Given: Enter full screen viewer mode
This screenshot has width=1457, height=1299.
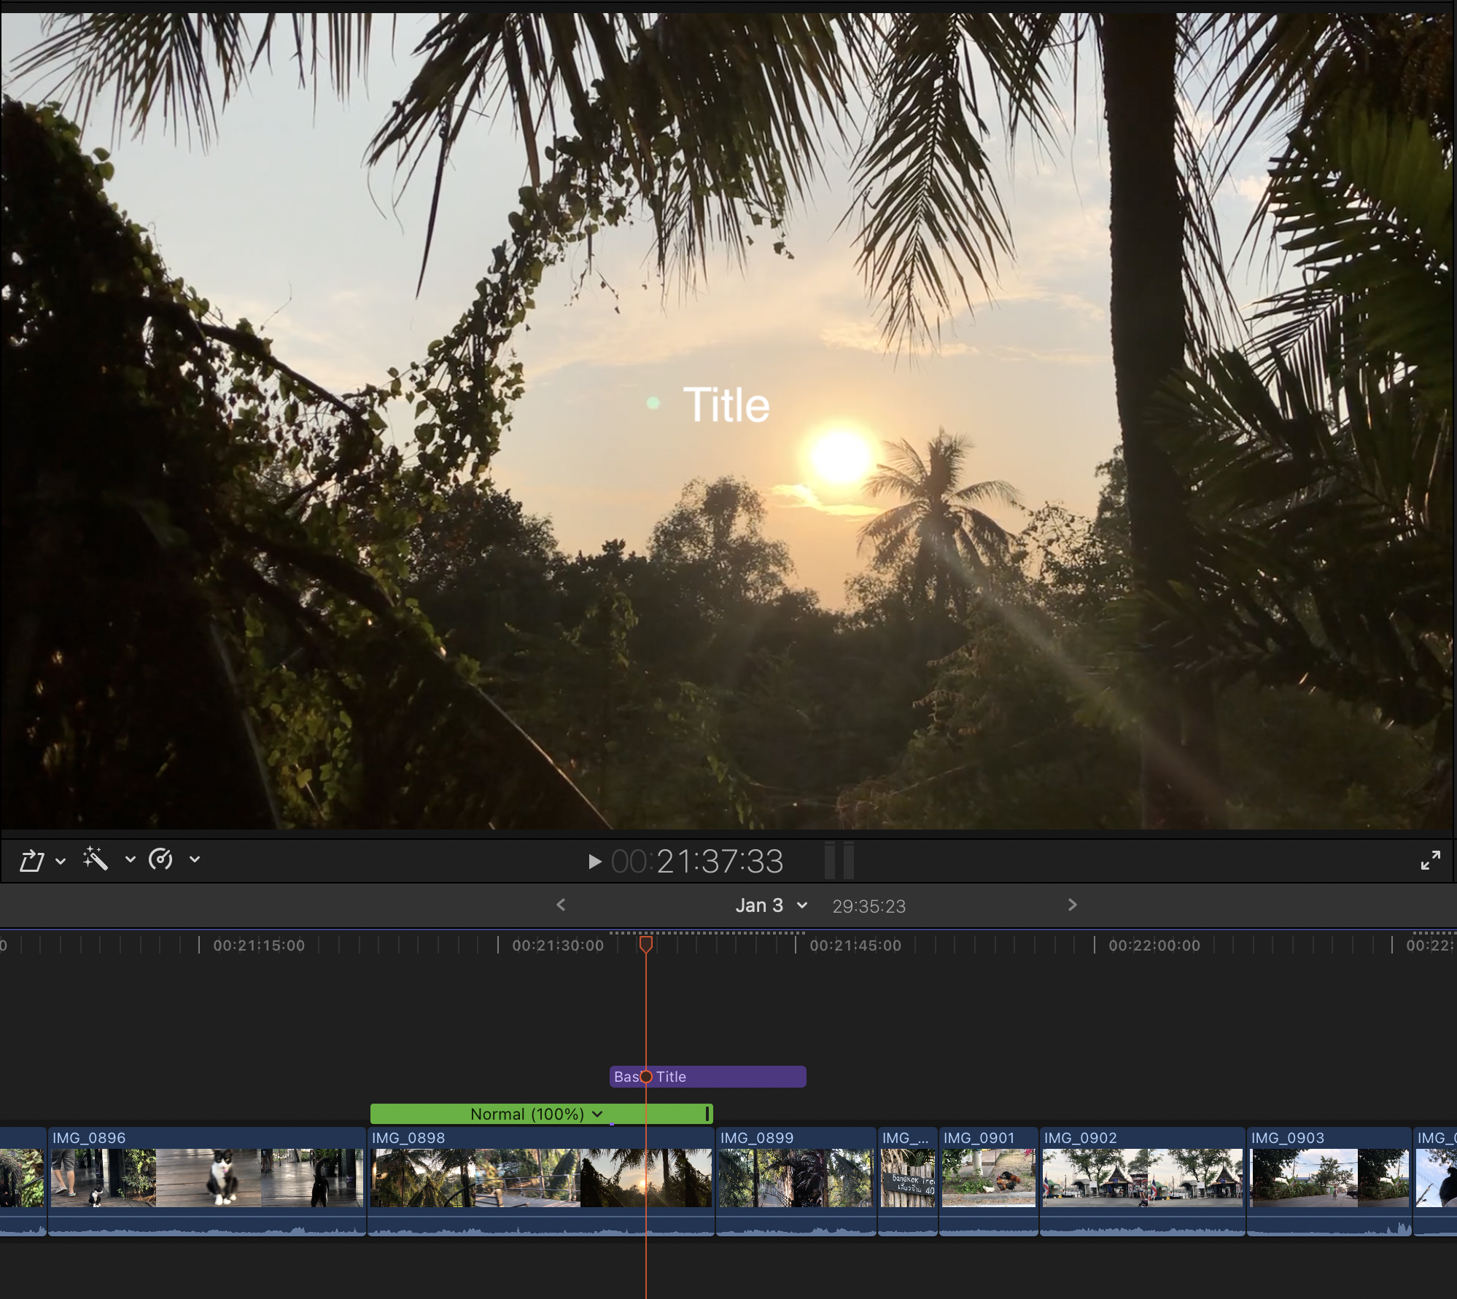Looking at the screenshot, I should click(x=1430, y=860).
